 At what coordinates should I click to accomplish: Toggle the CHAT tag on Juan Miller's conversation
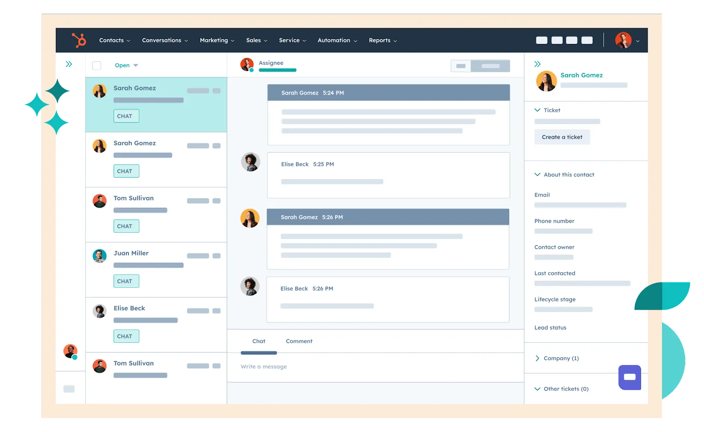click(126, 281)
